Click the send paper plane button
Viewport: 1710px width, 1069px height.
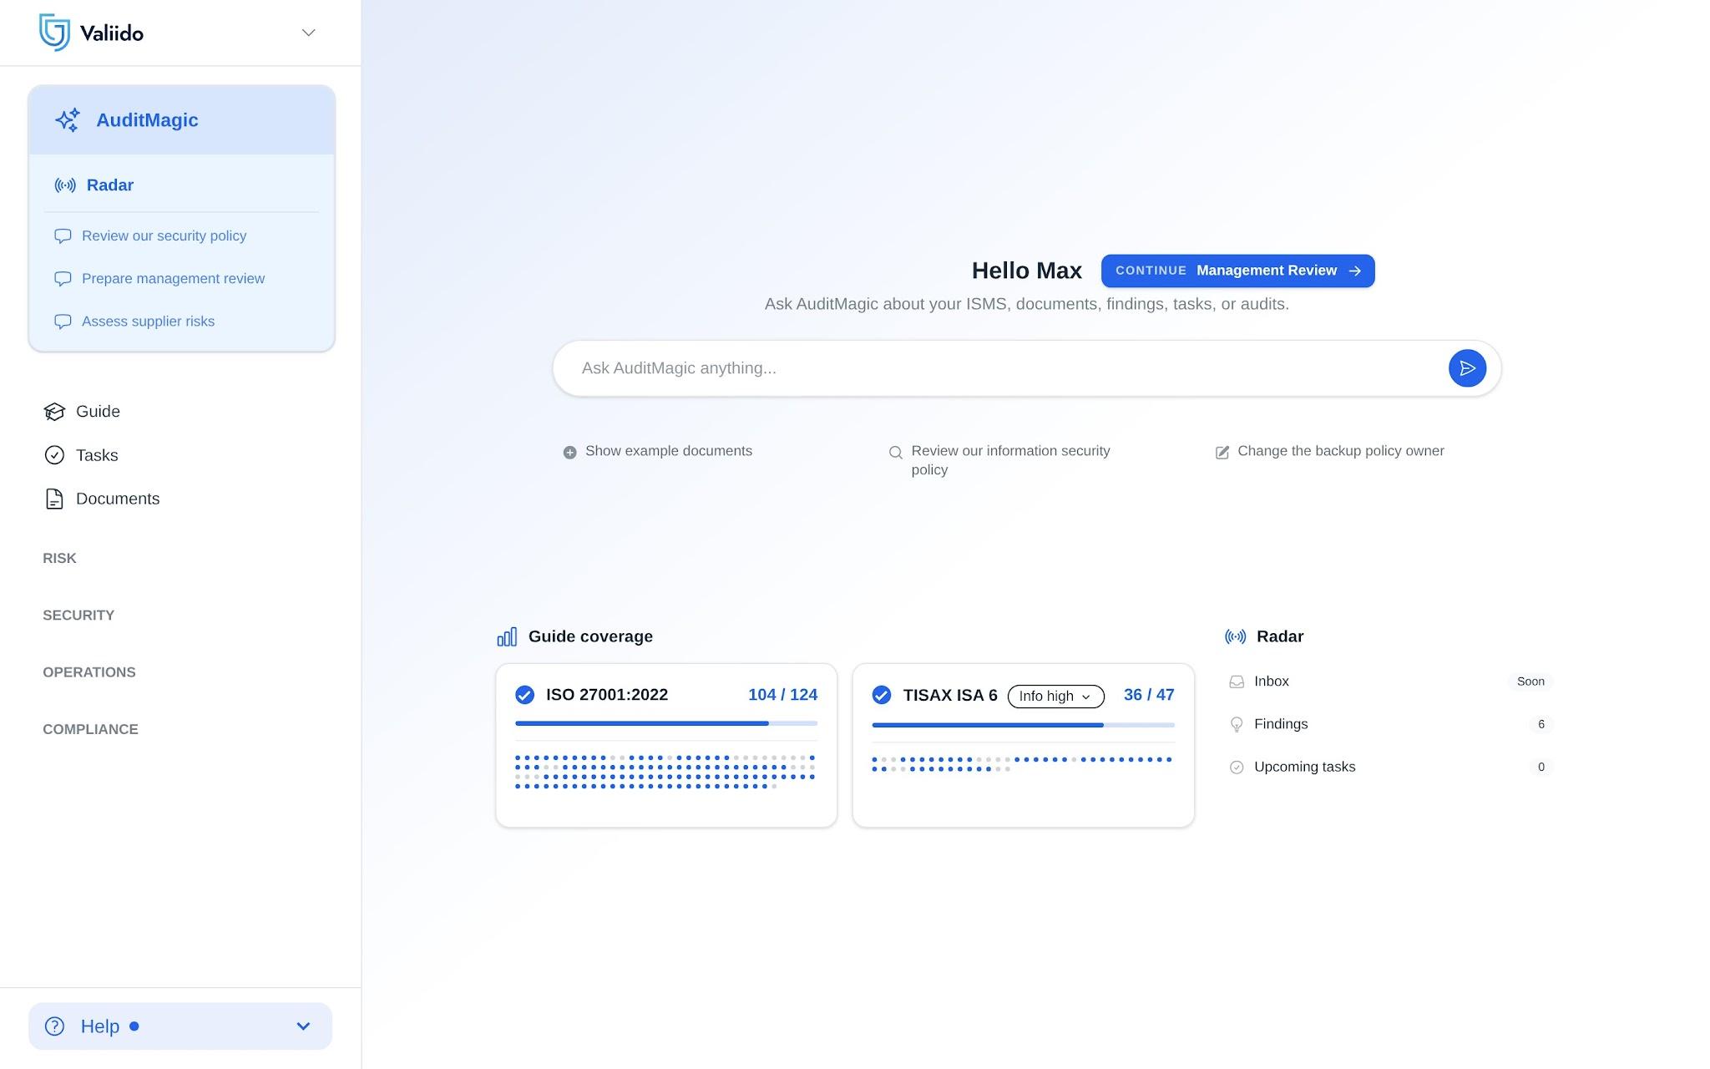tap(1467, 368)
